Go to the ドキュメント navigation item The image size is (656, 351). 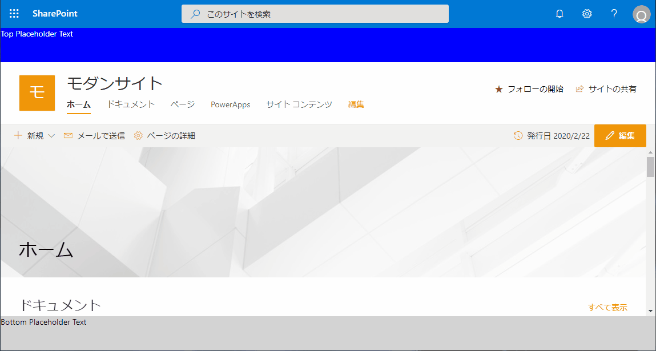[131, 104]
